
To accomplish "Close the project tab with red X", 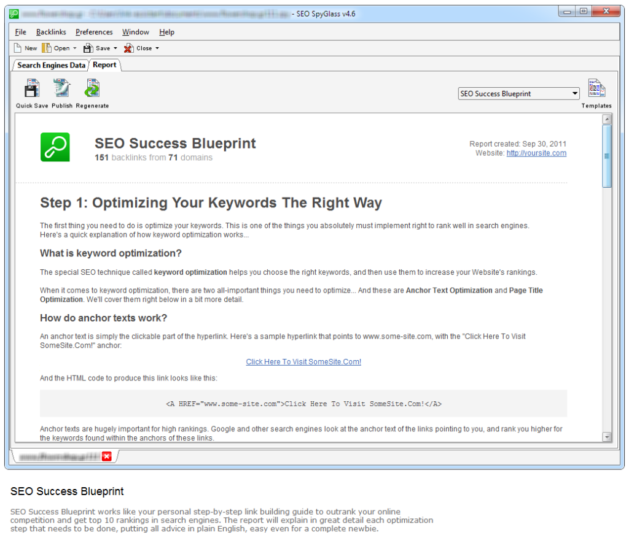I will pyautogui.click(x=107, y=456).
